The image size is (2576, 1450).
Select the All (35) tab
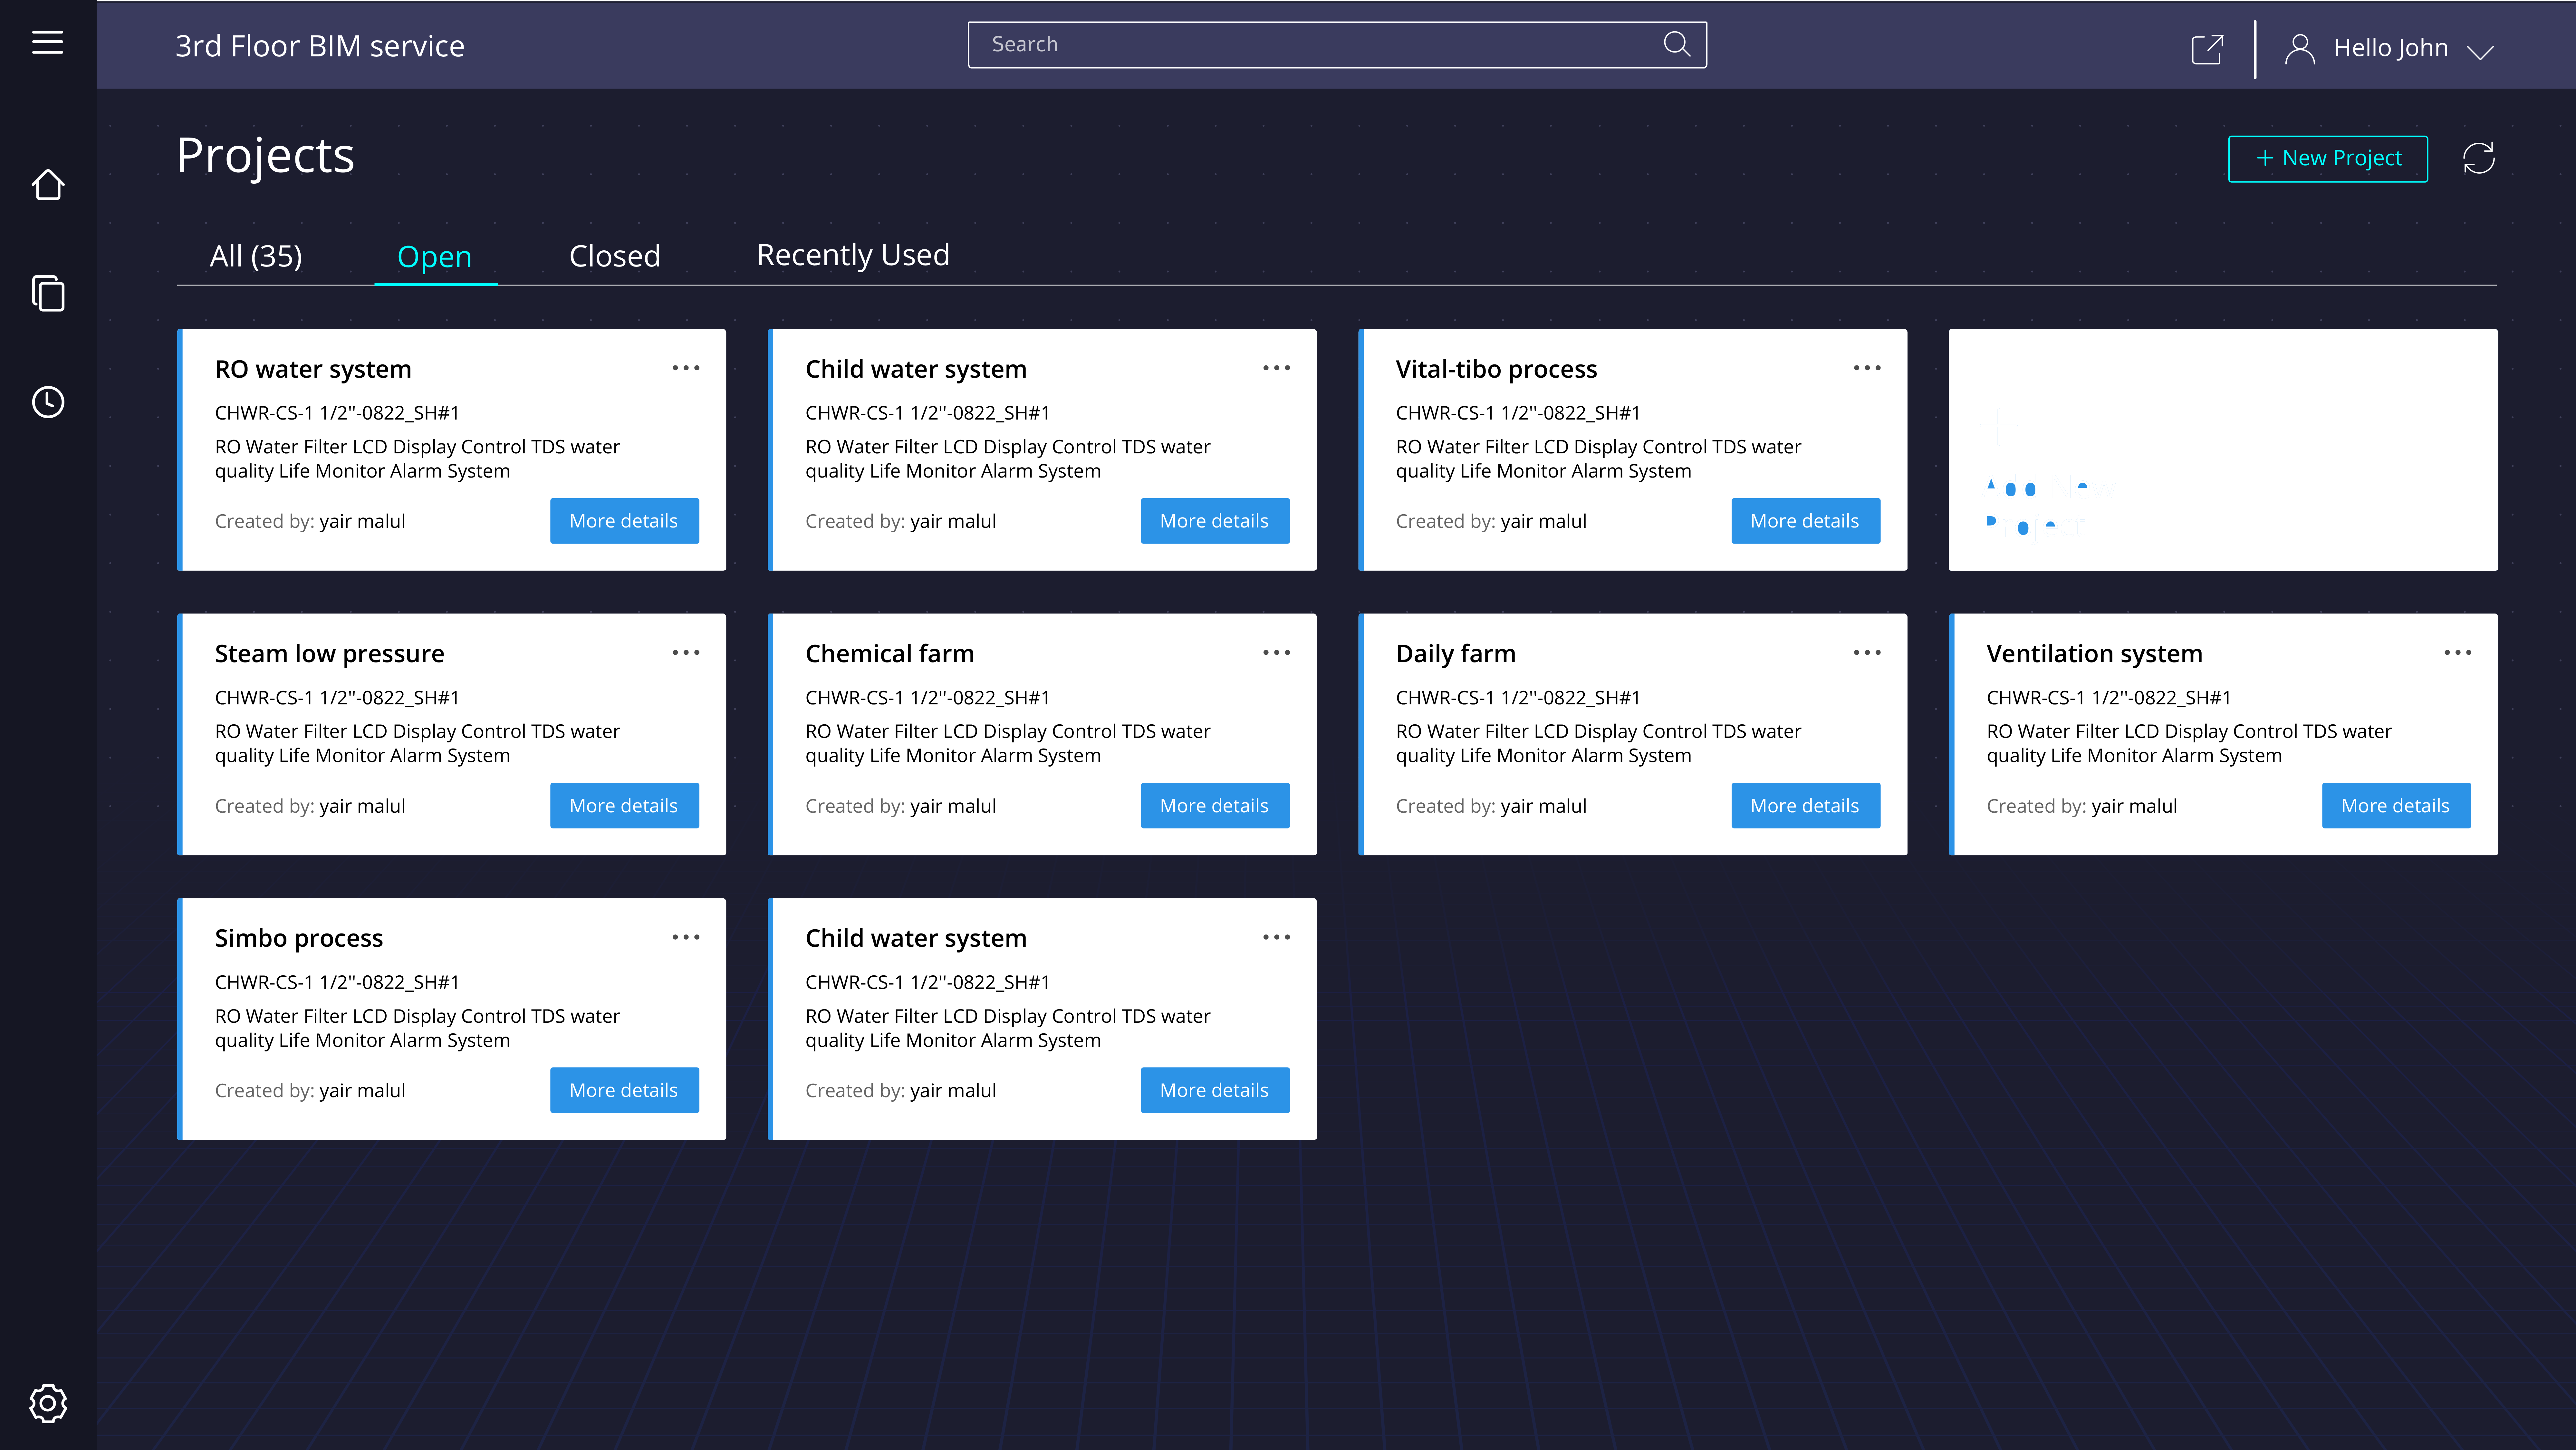pyautogui.click(x=256, y=256)
